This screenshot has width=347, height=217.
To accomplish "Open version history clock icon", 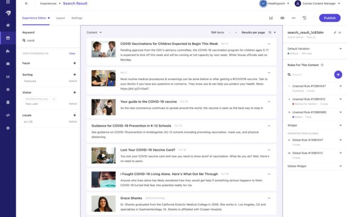I will pyautogui.click(x=304, y=18).
